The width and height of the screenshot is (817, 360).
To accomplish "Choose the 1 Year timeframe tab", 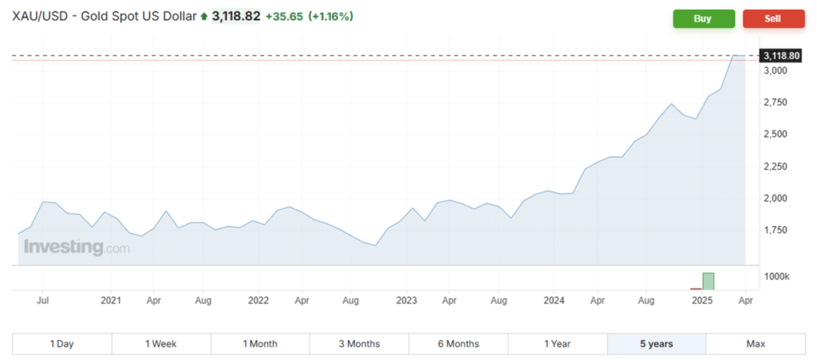I will (x=558, y=344).
